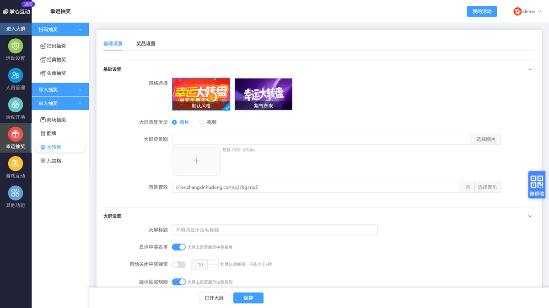Toggle 显示中奖名单 switch
The width and height of the screenshot is (549, 308).
[179, 247]
